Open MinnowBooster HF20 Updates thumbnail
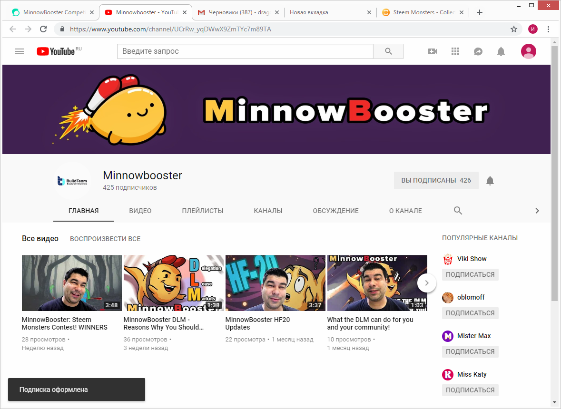This screenshot has height=409, width=561. tap(276, 283)
